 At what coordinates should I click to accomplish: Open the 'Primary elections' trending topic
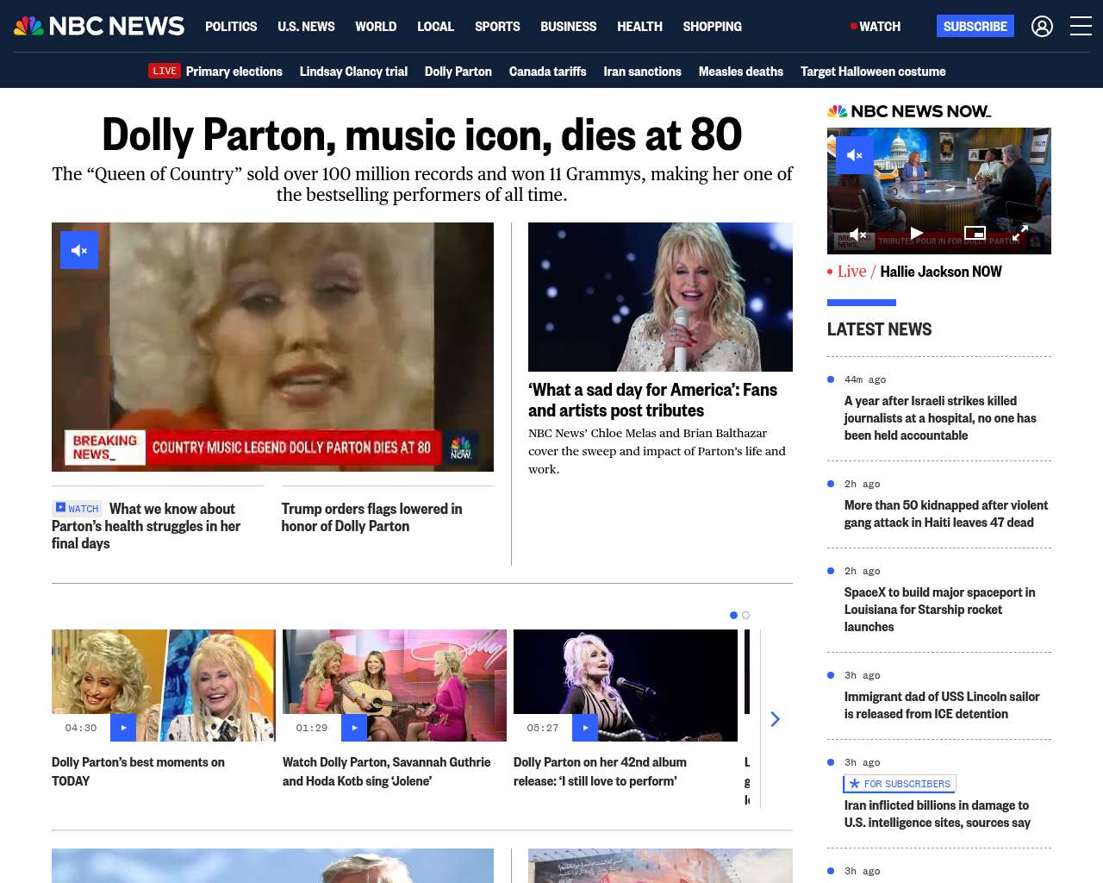(234, 72)
